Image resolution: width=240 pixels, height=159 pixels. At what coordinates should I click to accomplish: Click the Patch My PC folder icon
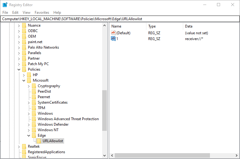[x=24, y=64]
